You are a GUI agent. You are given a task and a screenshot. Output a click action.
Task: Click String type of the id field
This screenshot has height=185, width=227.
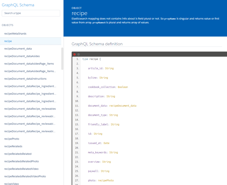pyautogui.click(x=98, y=134)
